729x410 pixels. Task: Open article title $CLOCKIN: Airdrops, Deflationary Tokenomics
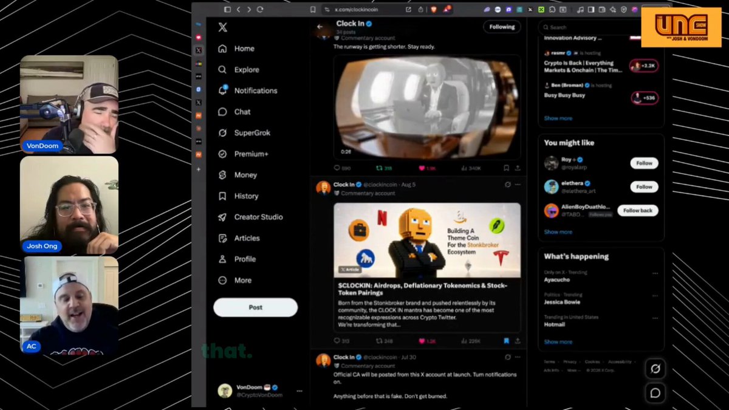(423, 289)
